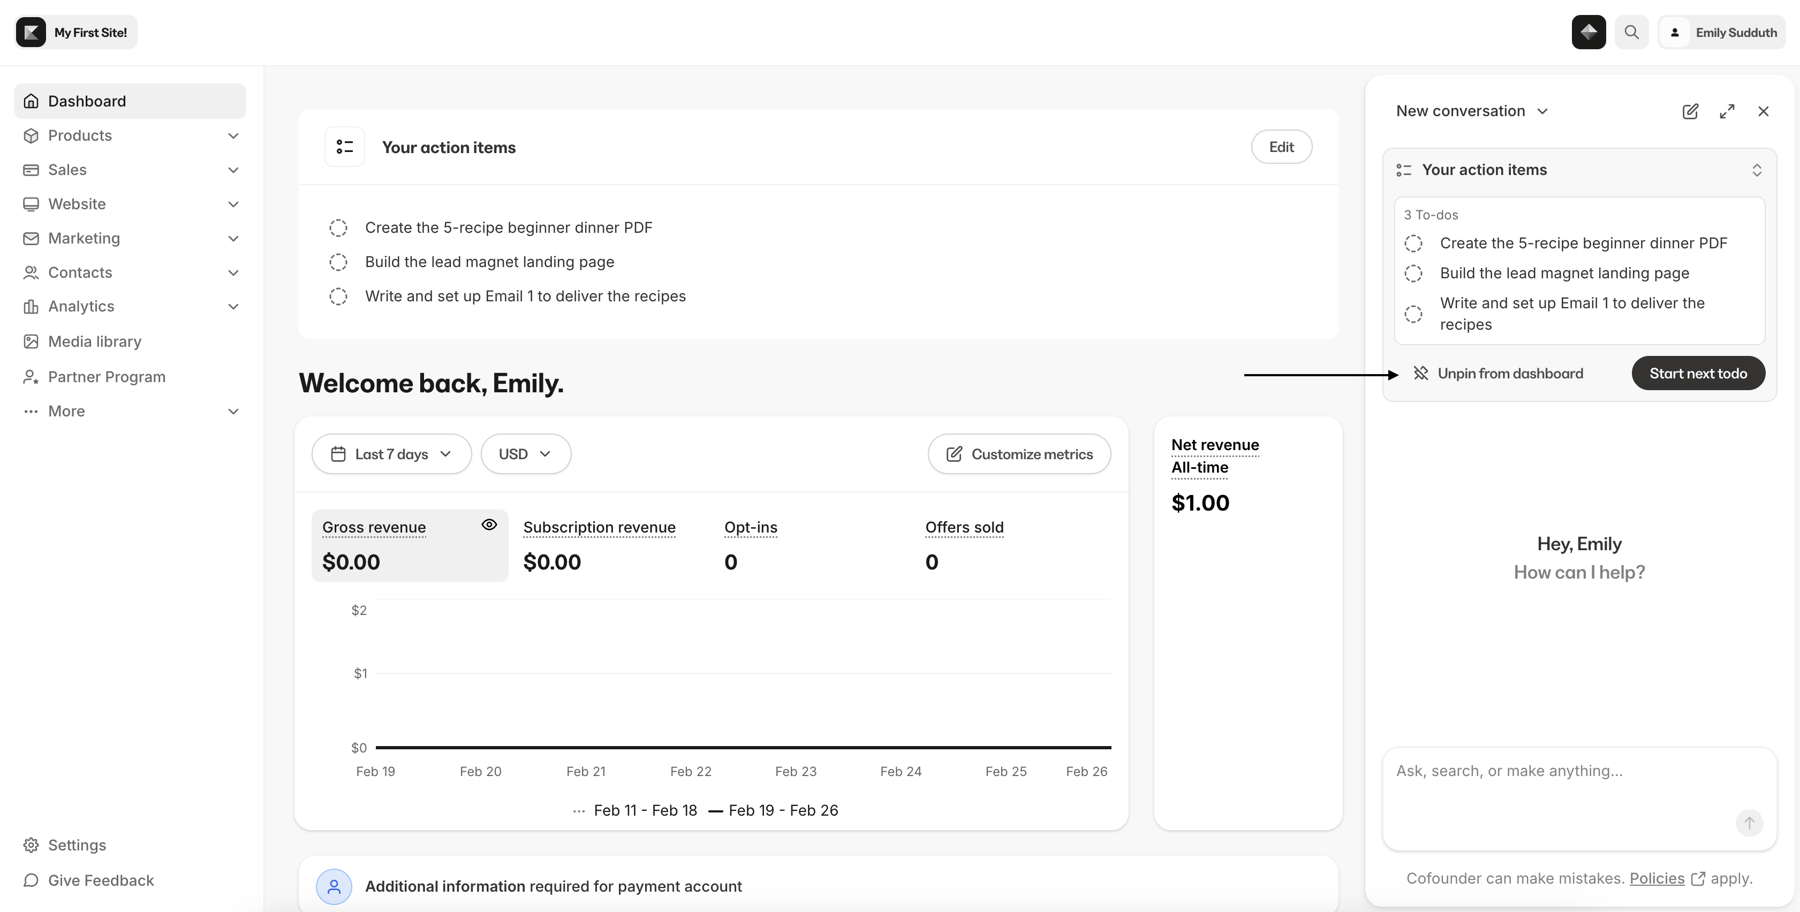Open the USD currency selector
The image size is (1800, 912).
(x=525, y=454)
